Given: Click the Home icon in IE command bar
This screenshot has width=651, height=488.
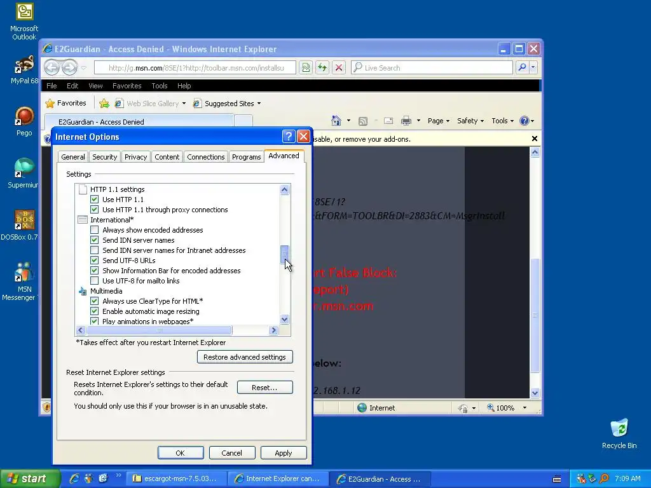Looking at the screenshot, I should 336,121.
